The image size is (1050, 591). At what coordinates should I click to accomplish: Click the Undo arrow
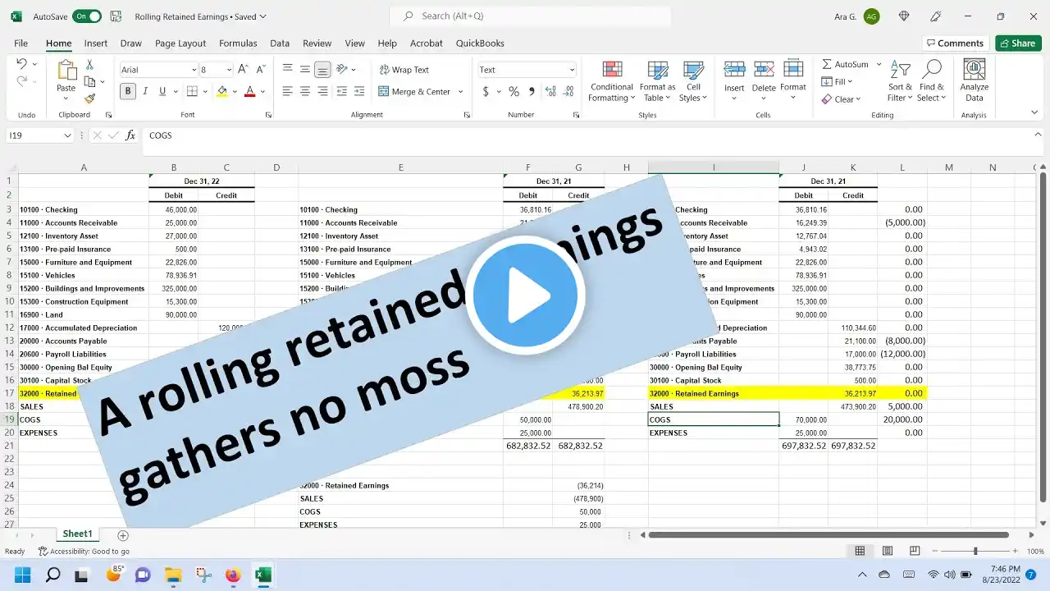click(x=22, y=64)
